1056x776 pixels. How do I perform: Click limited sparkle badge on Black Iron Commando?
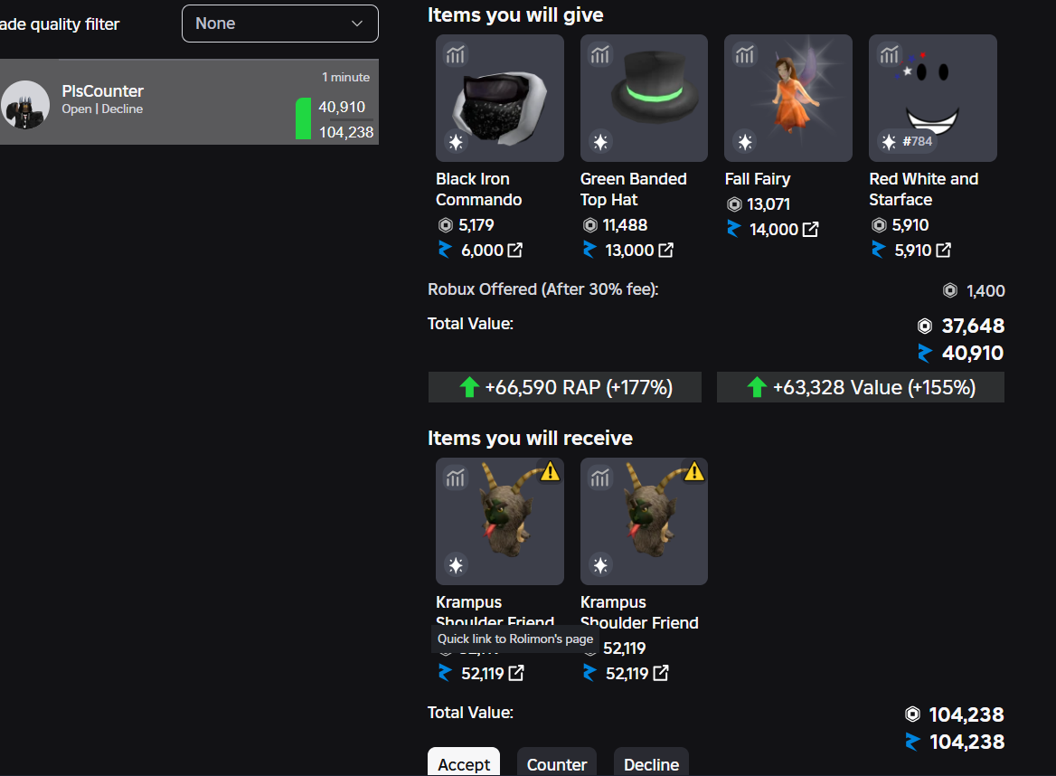pyautogui.click(x=456, y=142)
